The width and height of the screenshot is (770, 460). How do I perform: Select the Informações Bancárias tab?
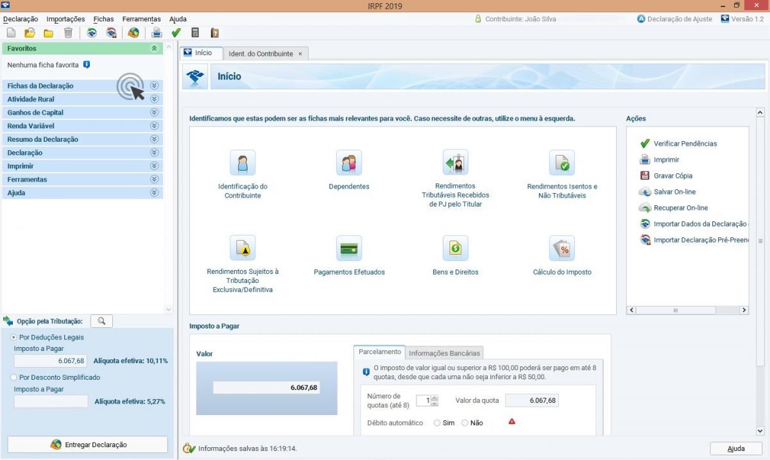pyautogui.click(x=444, y=353)
